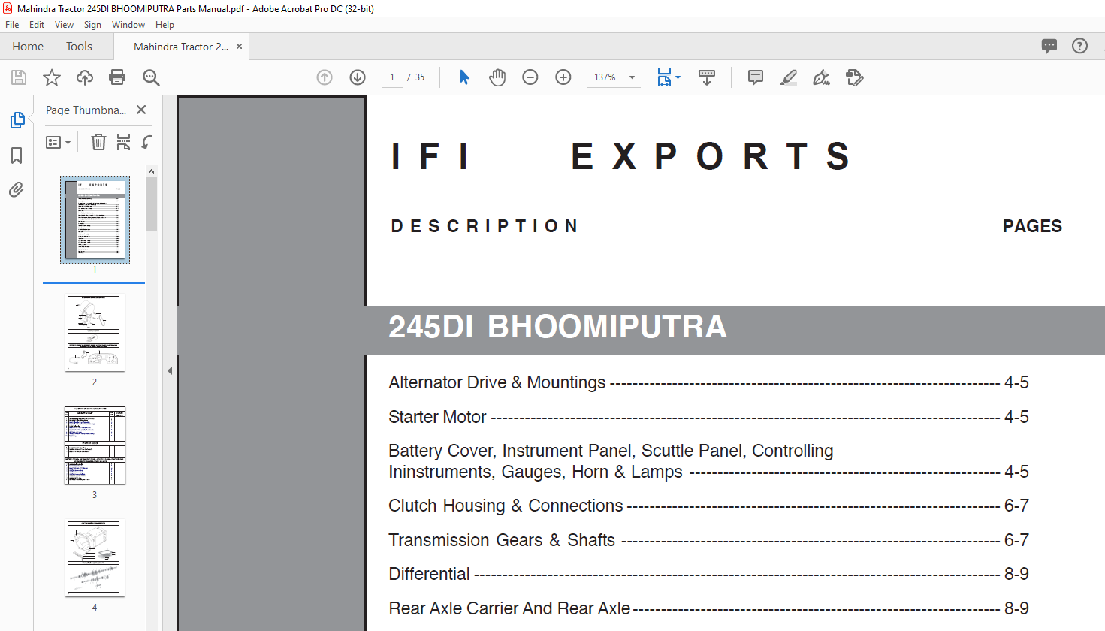Click 'Starter Motor' contents entry

point(437,417)
